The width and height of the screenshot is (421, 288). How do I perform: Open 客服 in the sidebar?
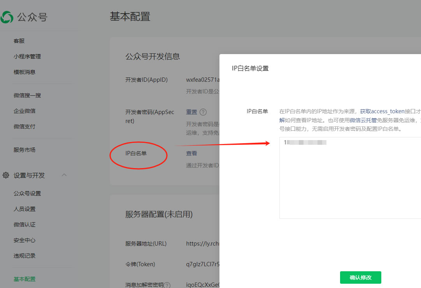coord(19,41)
